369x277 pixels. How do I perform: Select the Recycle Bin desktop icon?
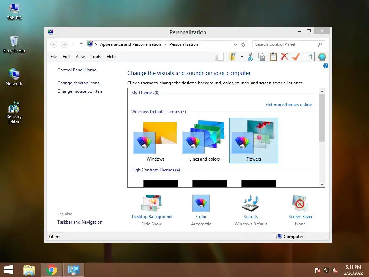point(14,44)
